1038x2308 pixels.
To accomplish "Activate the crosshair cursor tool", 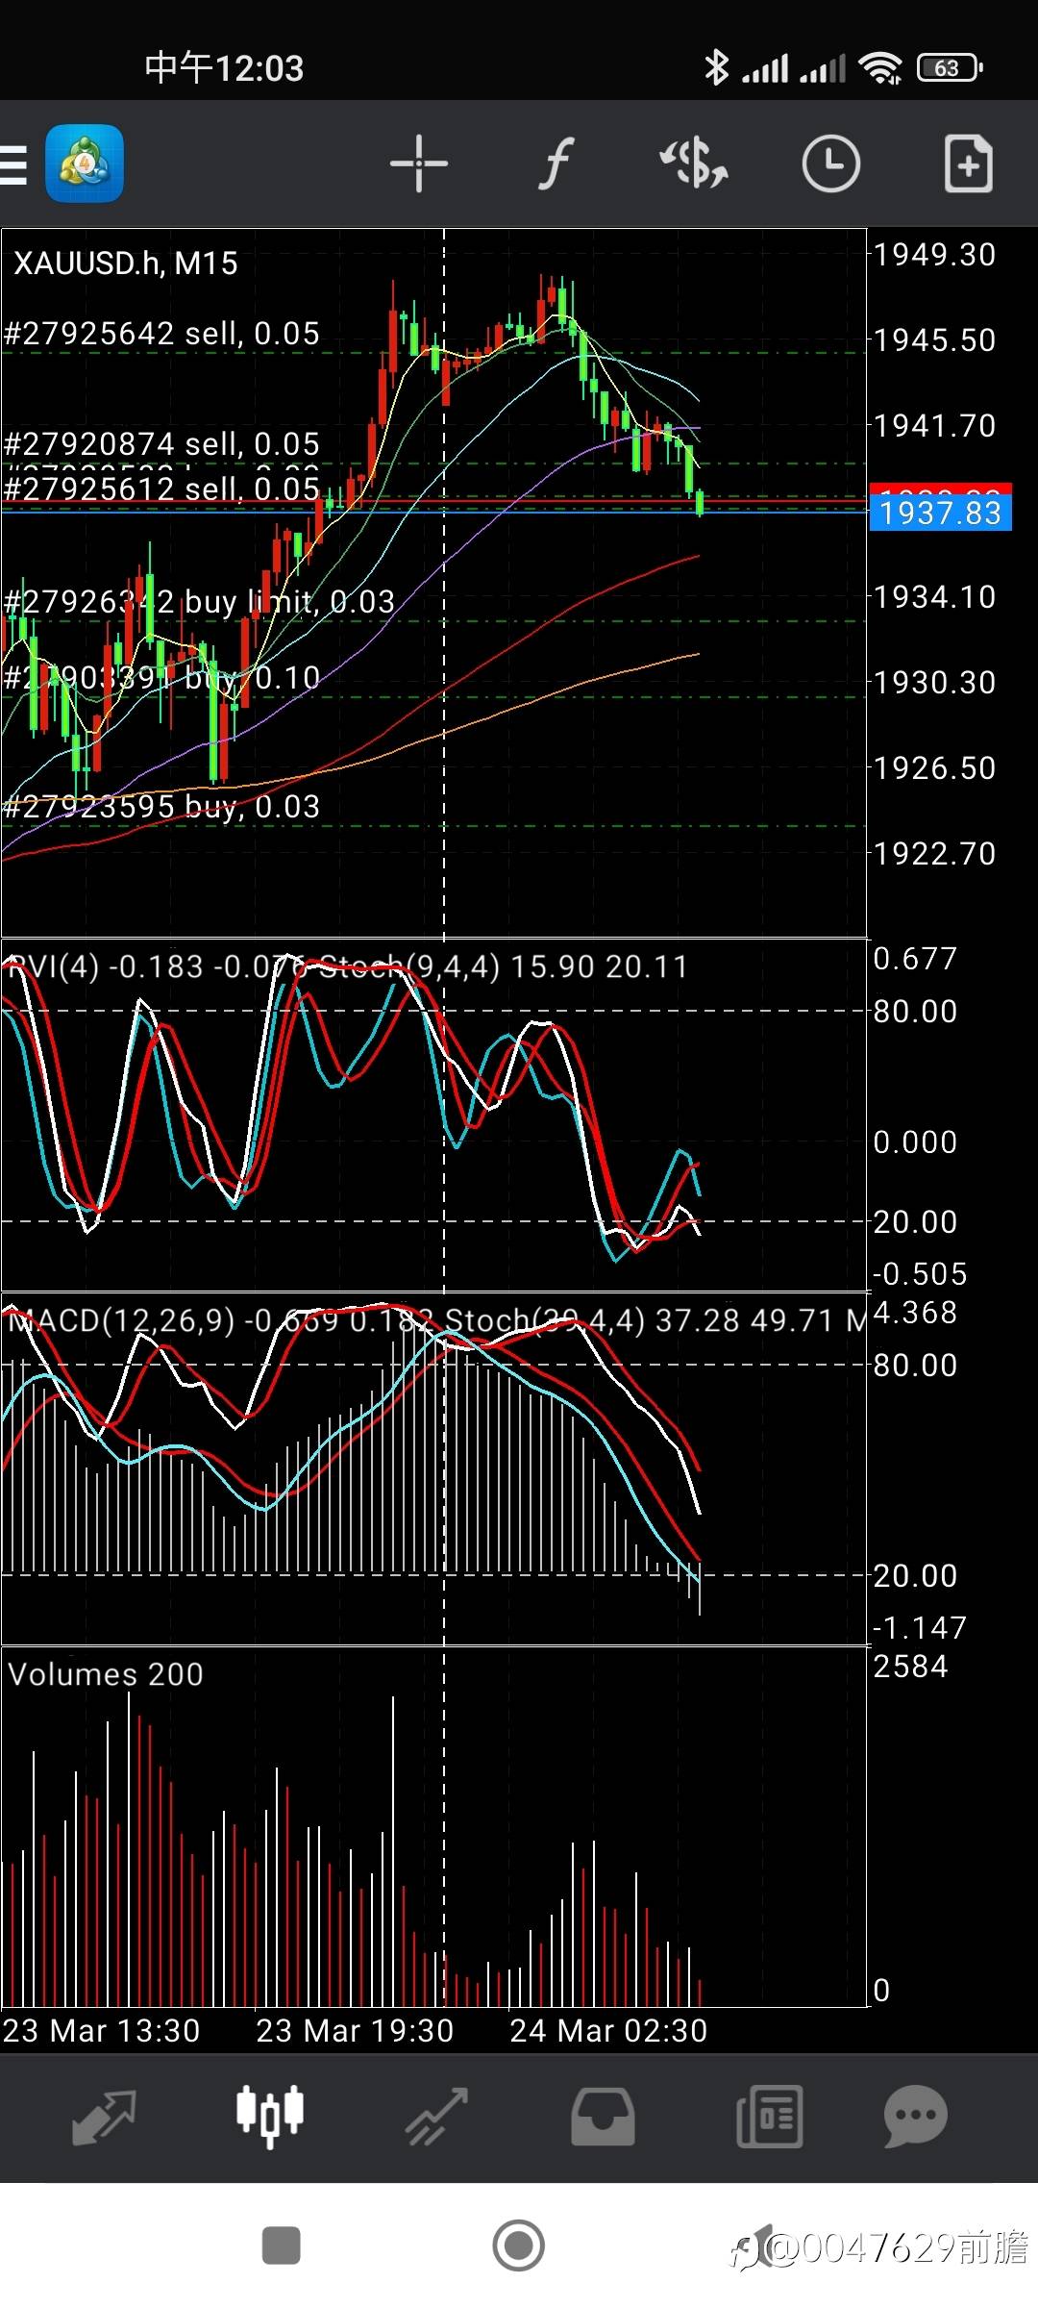I will point(419,163).
